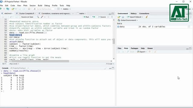The height and width of the screenshot is (108, 193).
Task: Close the matrix tab
Action: (85, 13)
